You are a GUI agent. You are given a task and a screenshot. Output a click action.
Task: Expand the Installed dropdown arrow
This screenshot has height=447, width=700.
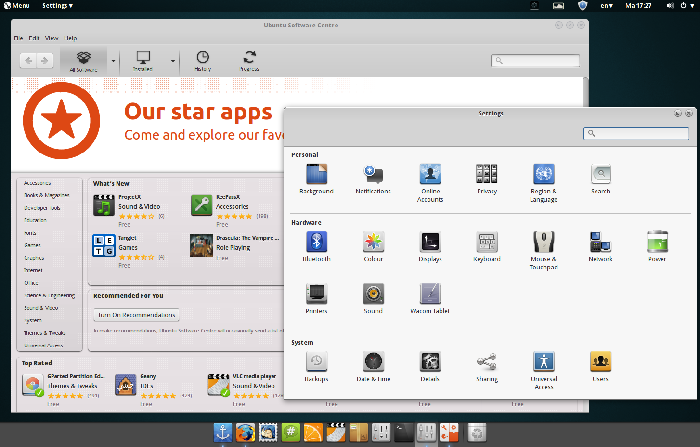173,61
